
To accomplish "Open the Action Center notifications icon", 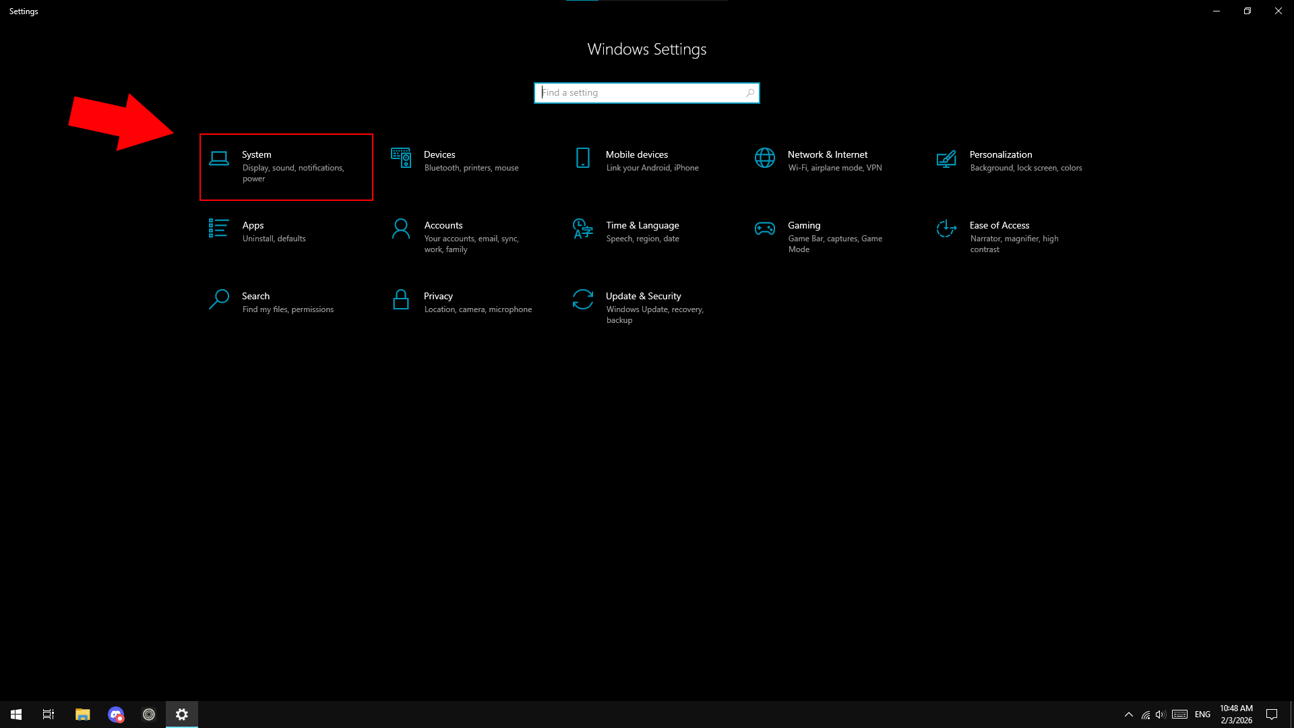I will click(1272, 715).
